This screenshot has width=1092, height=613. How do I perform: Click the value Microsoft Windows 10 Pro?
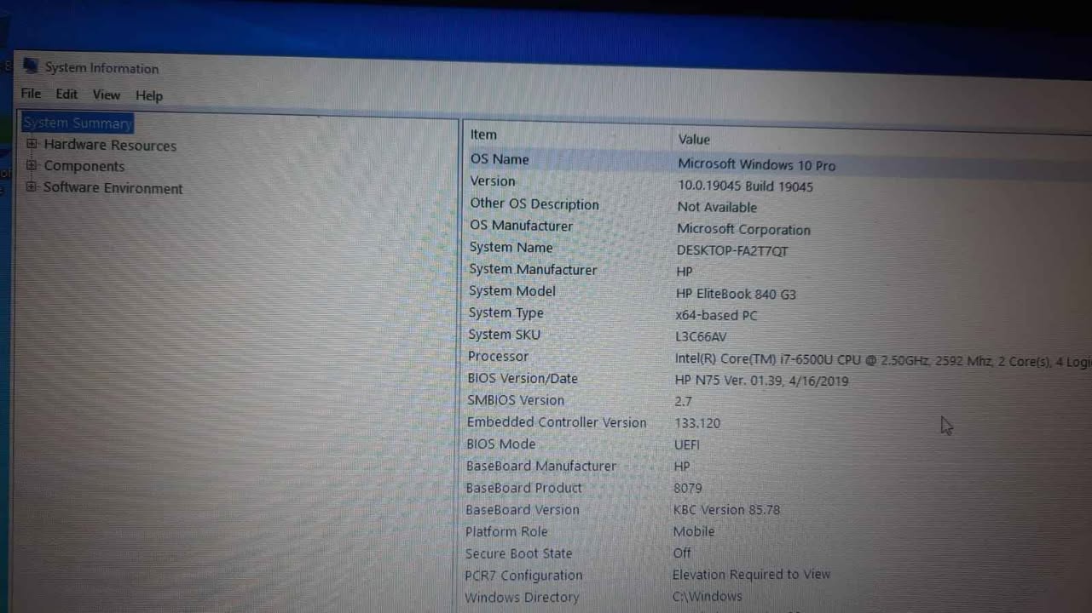pyautogui.click(x=757, y=165)
